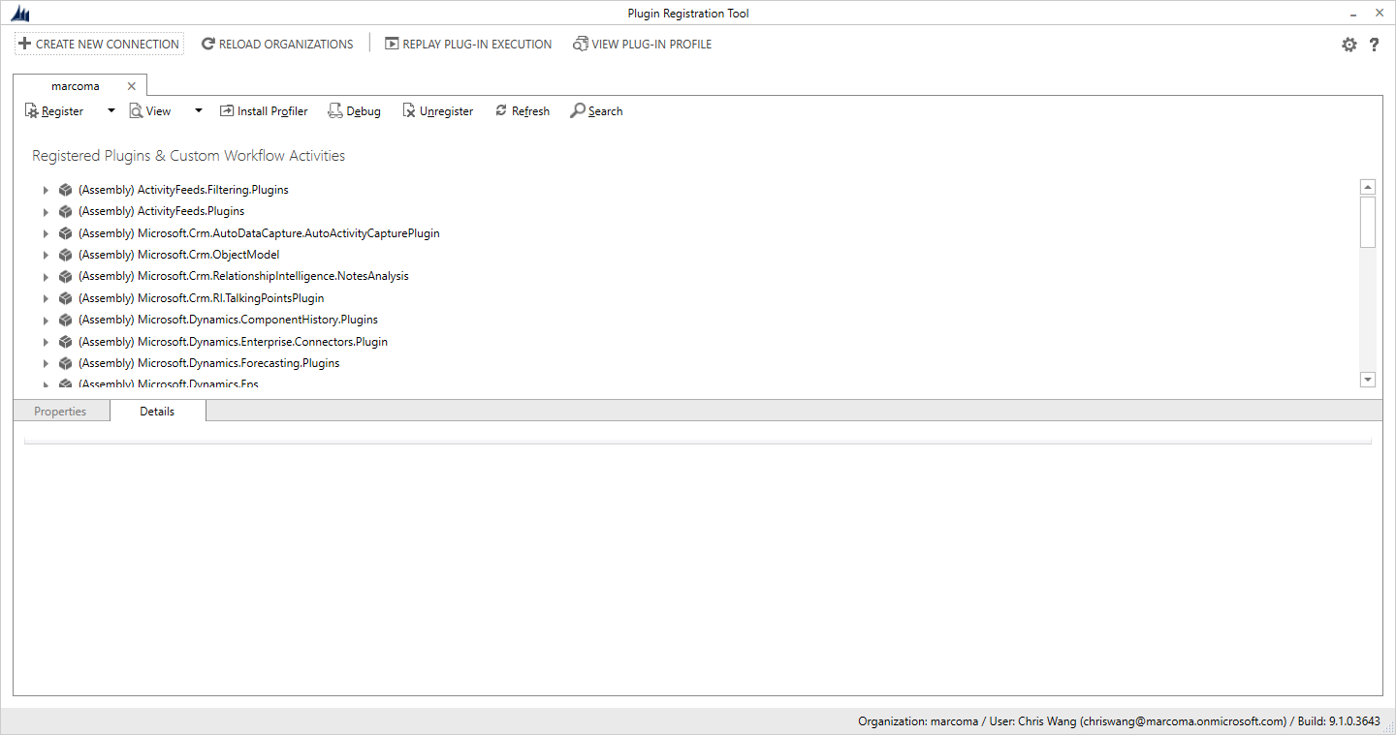Click the VIEW PLUG-IN PROFILE label
Viewport: 1396px width, 735px height.
651,44
